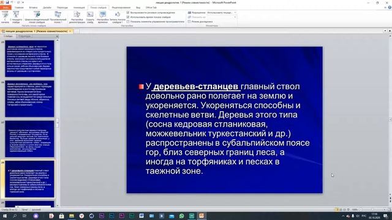Open Custom Slide Show (Произвольный показ) menu
Viewport: 392px width, 220px height.
pos(58,17)
